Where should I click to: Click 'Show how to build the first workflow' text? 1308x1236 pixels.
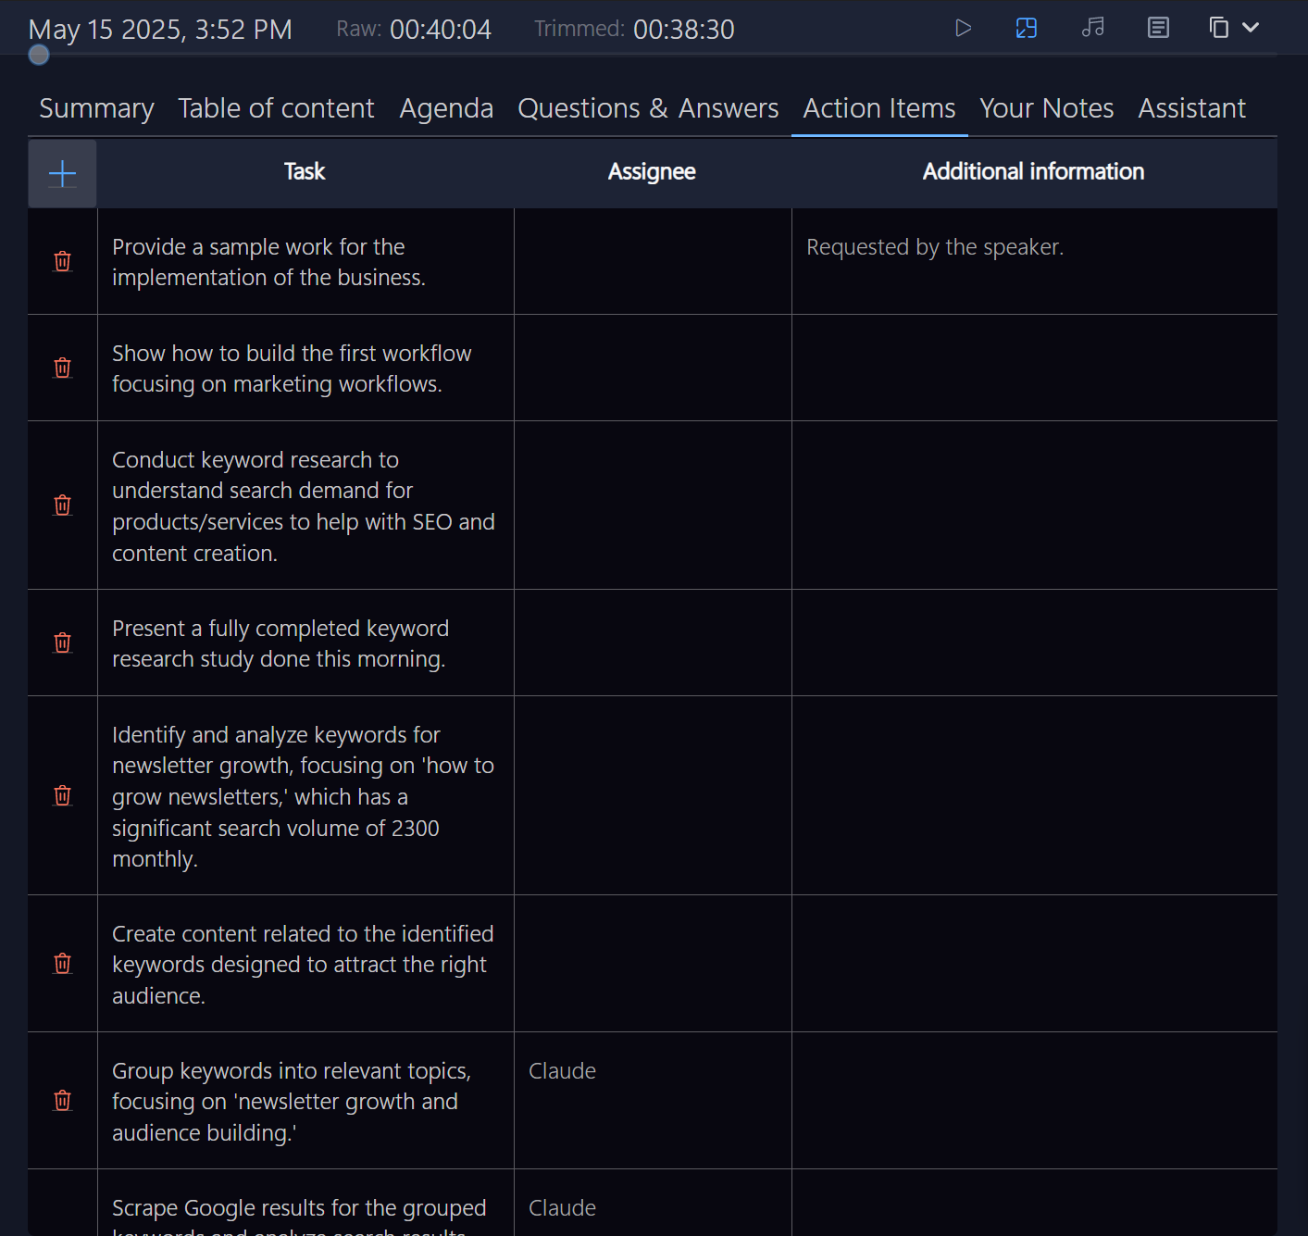292,368
